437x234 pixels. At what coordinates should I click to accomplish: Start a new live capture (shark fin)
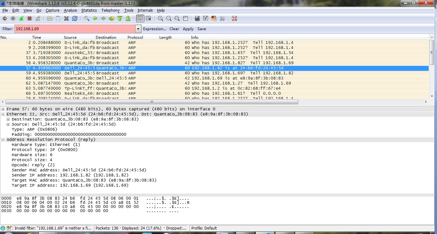(x=21, y=18)
